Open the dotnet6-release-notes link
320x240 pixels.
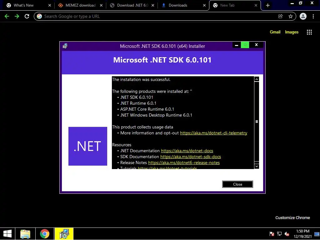pyautogui.click(x=184, y=162)
